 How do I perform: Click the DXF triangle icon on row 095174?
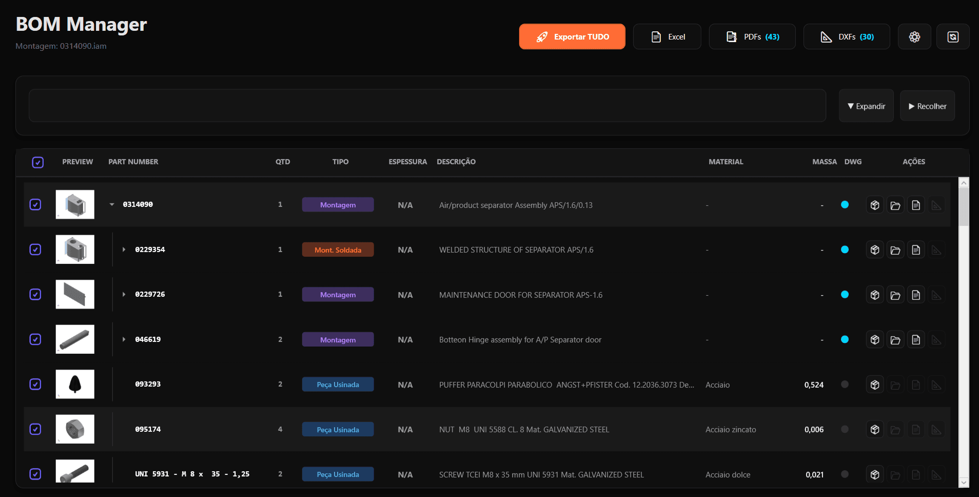click(936, 429)
